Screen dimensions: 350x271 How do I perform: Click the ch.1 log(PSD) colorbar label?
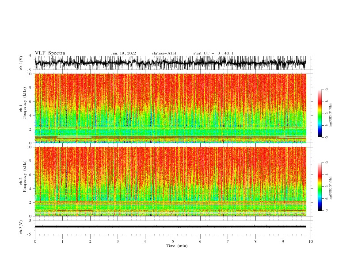[x=331, y=116]
